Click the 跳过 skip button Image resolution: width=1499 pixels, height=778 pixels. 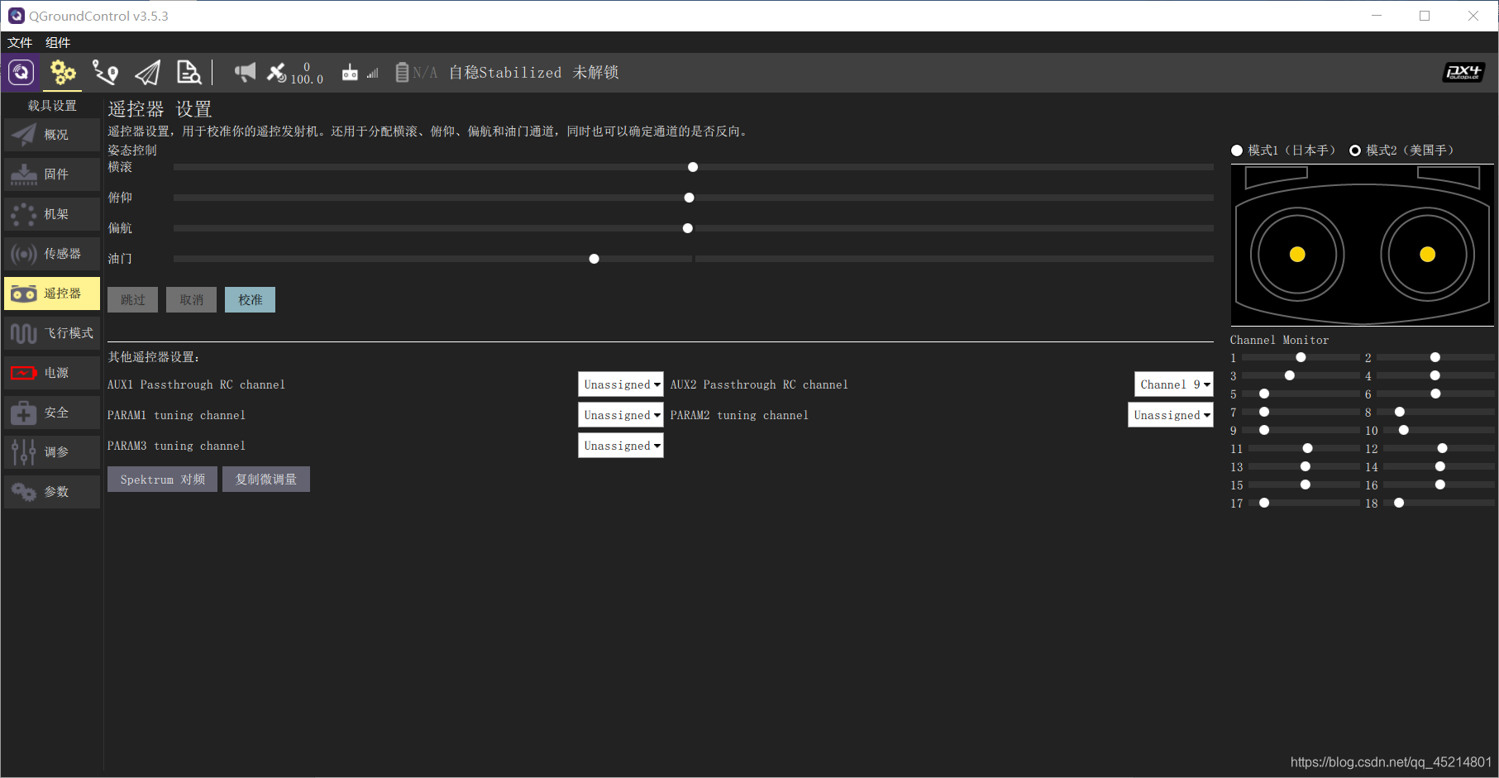132,300
